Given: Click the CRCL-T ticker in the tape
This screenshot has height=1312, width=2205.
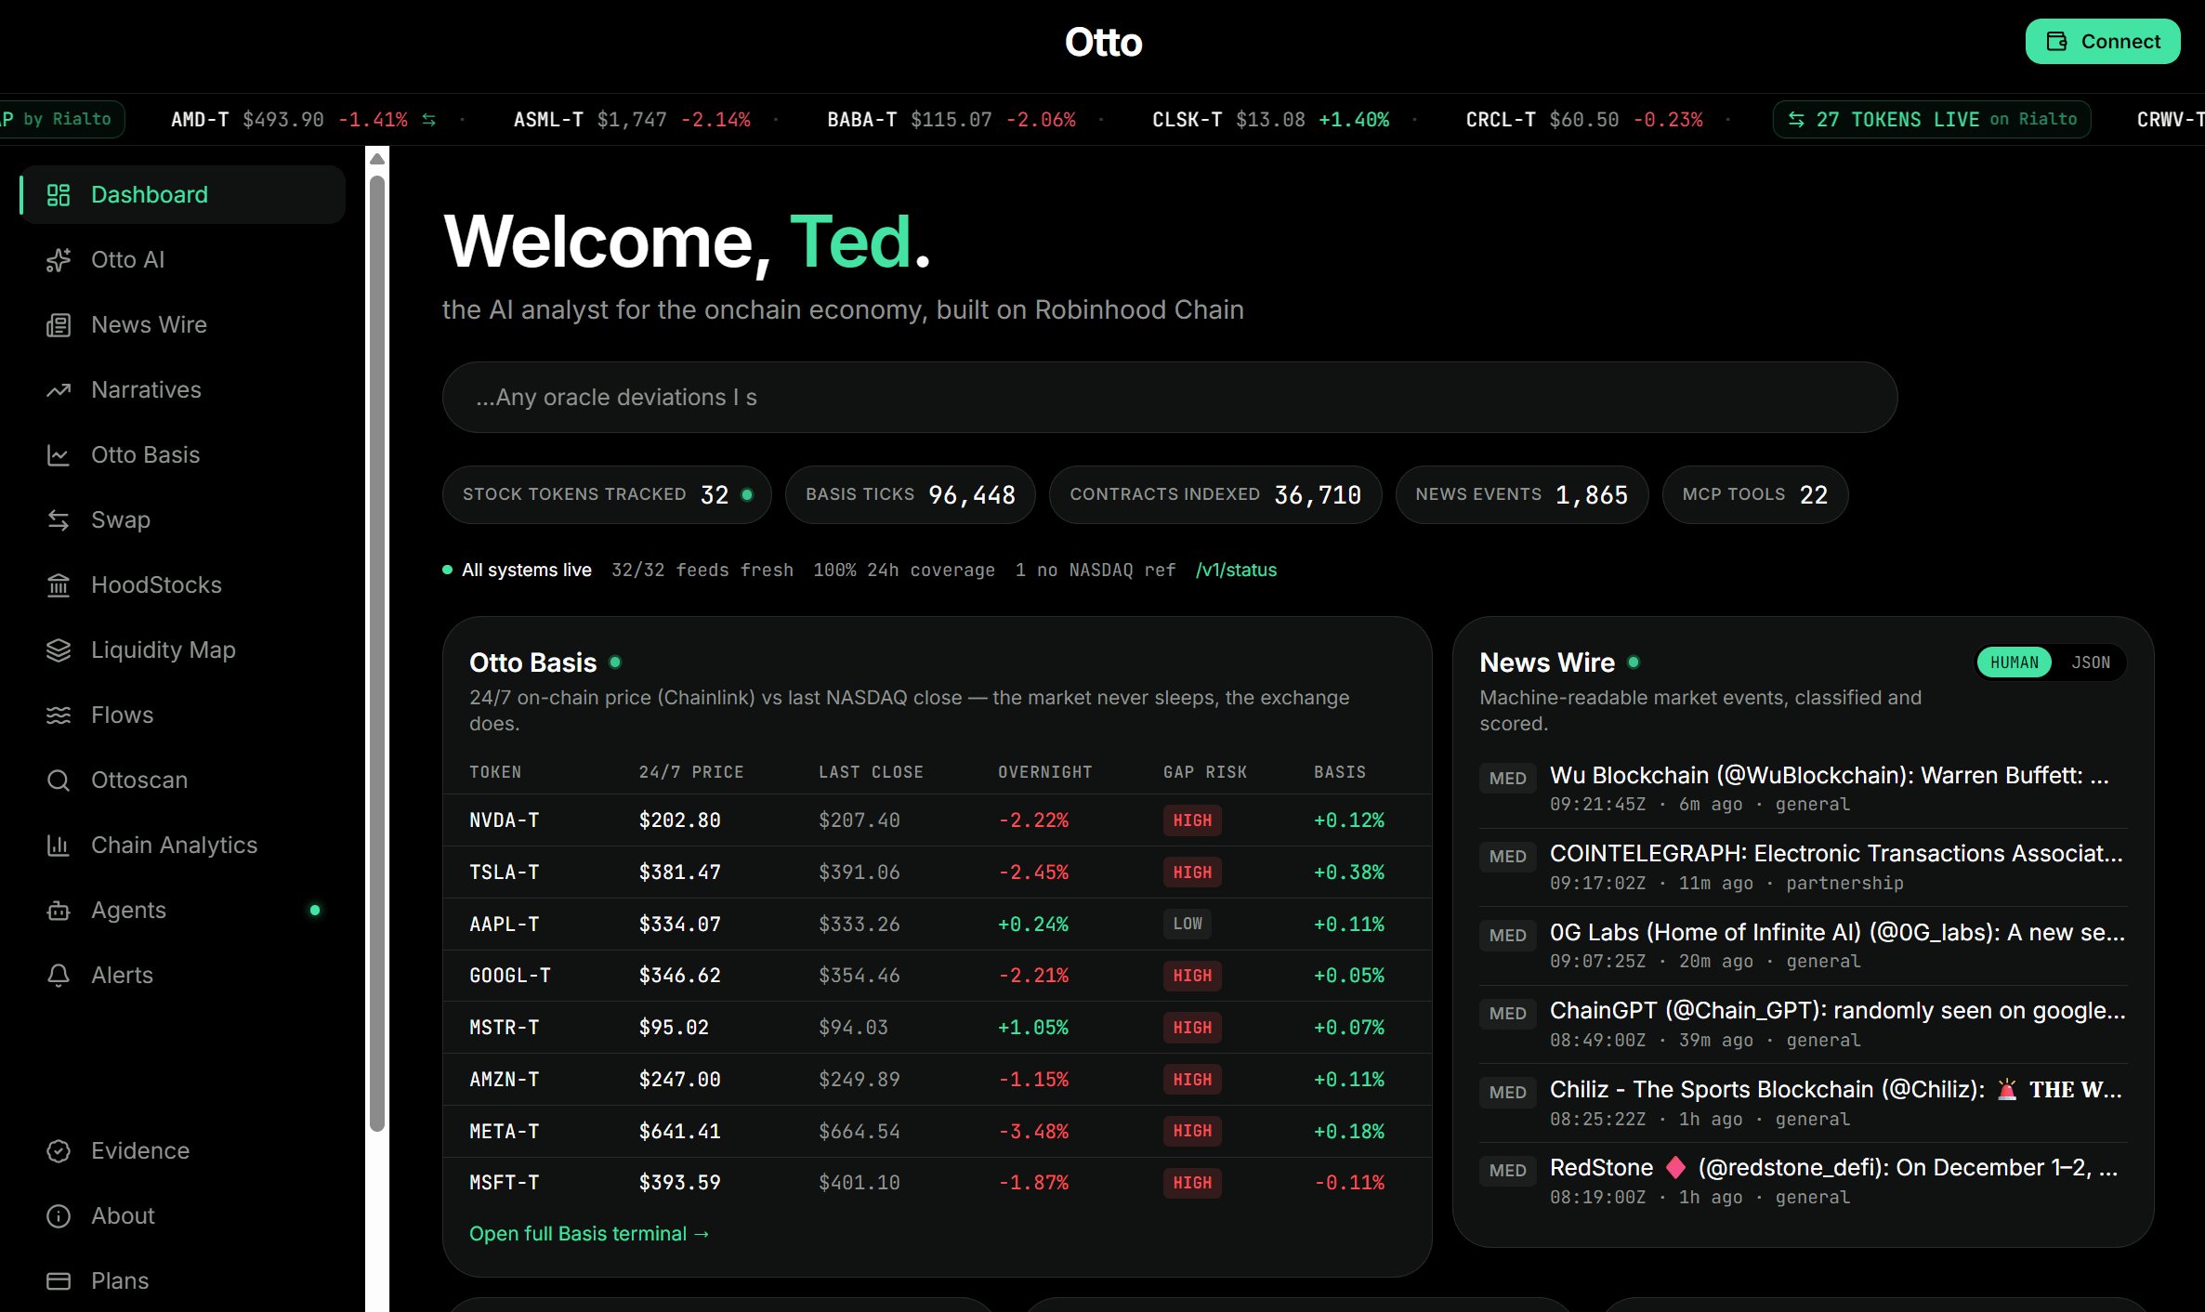Looking at the screenshot, I should pos(1584,120).
